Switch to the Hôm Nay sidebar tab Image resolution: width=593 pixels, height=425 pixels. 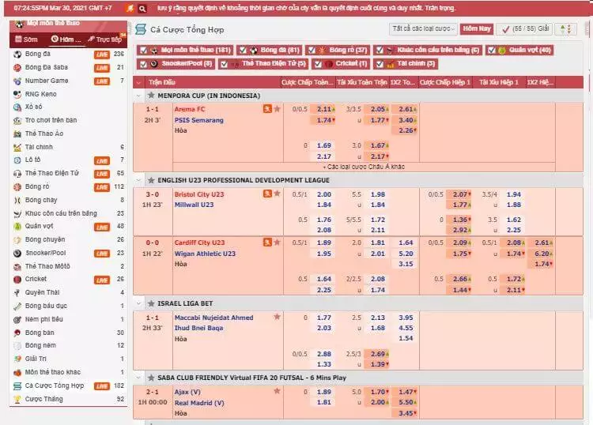[66, 39]
